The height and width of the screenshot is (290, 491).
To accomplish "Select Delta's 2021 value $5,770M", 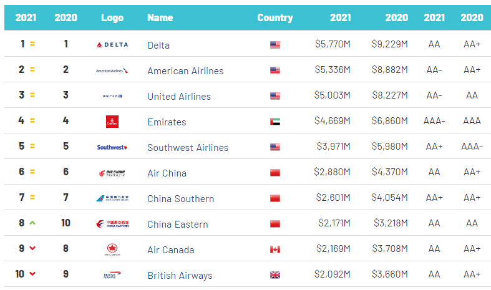I will (333, 45).
